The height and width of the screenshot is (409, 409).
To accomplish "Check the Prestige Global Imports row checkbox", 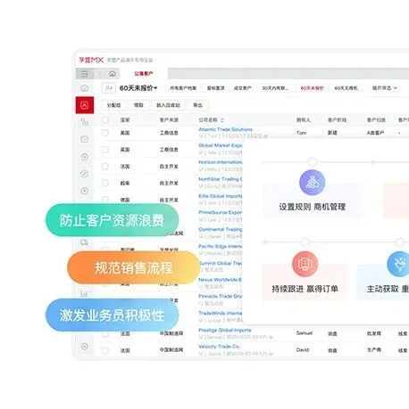I will [x=105, y=334].
